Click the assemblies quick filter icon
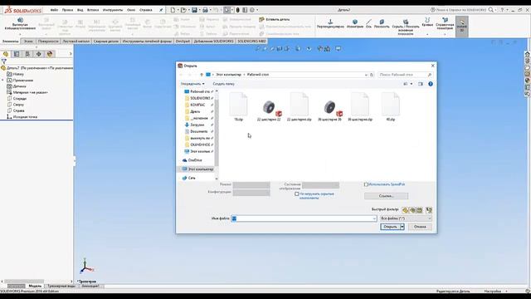Viewport: 531px width, 299px height. click(x=412, y=210)
